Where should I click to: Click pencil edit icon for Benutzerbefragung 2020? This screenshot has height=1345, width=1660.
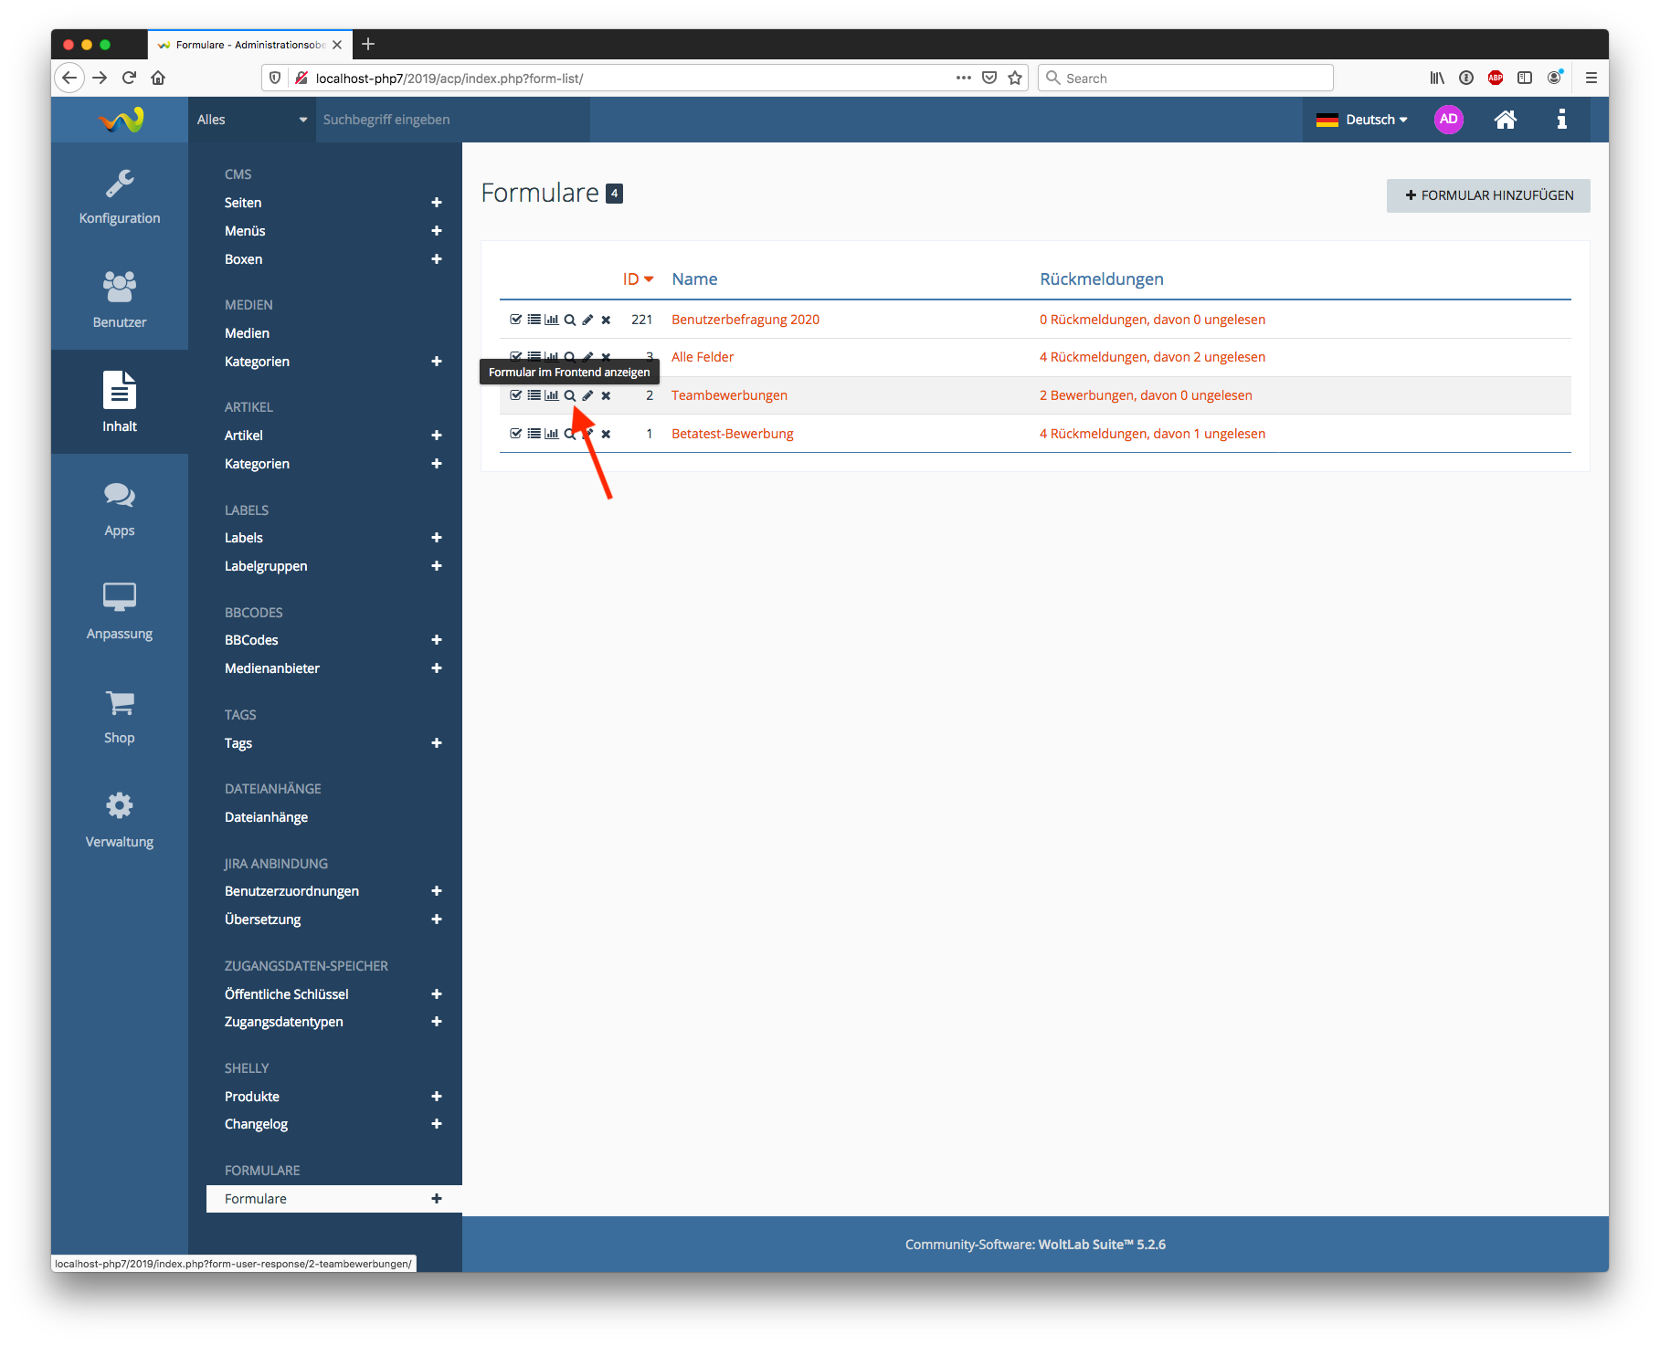[587, 320]
